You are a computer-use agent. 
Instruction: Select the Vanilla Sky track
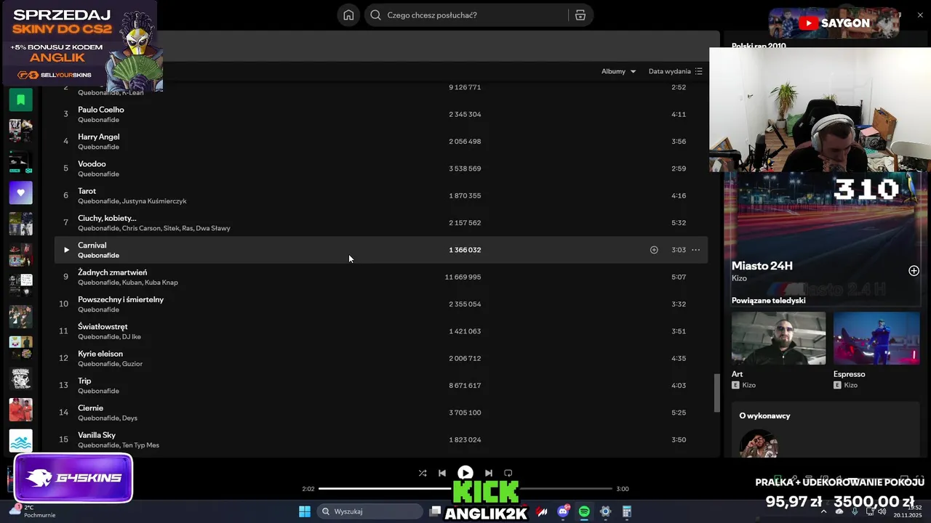[x=380, y=439]
